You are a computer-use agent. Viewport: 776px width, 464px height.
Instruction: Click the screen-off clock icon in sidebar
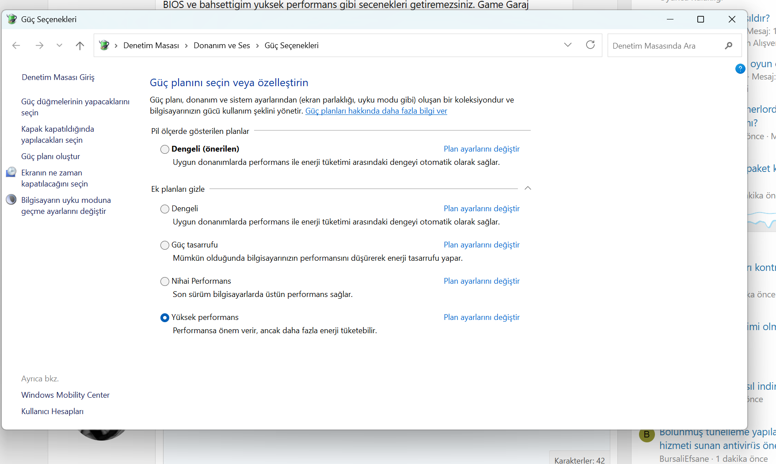pyautogui.click(x=11, y=172)
